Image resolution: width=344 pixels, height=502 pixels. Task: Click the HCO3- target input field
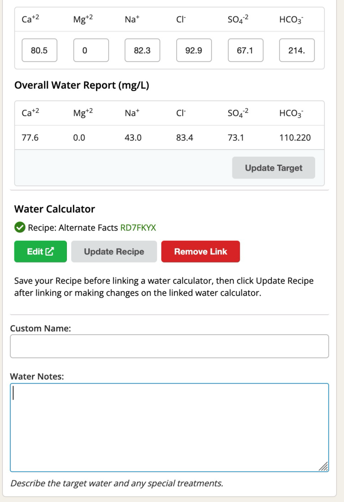[297, 50]
